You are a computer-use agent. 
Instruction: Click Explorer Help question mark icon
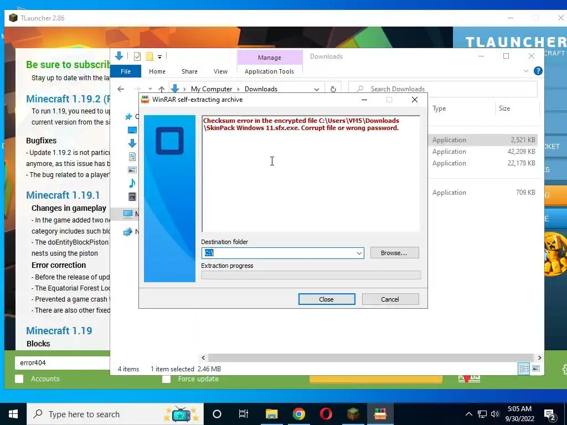[x=538, y=71]
